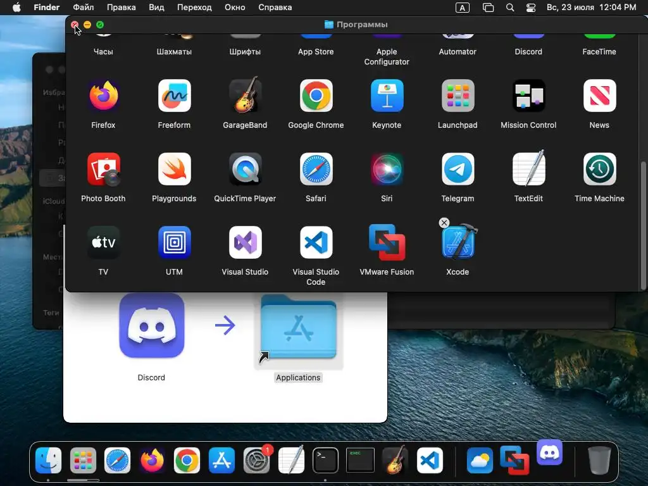Click the Programs window vertical scrollbar
The image size is (648, 486).
(x=643, y=226)
